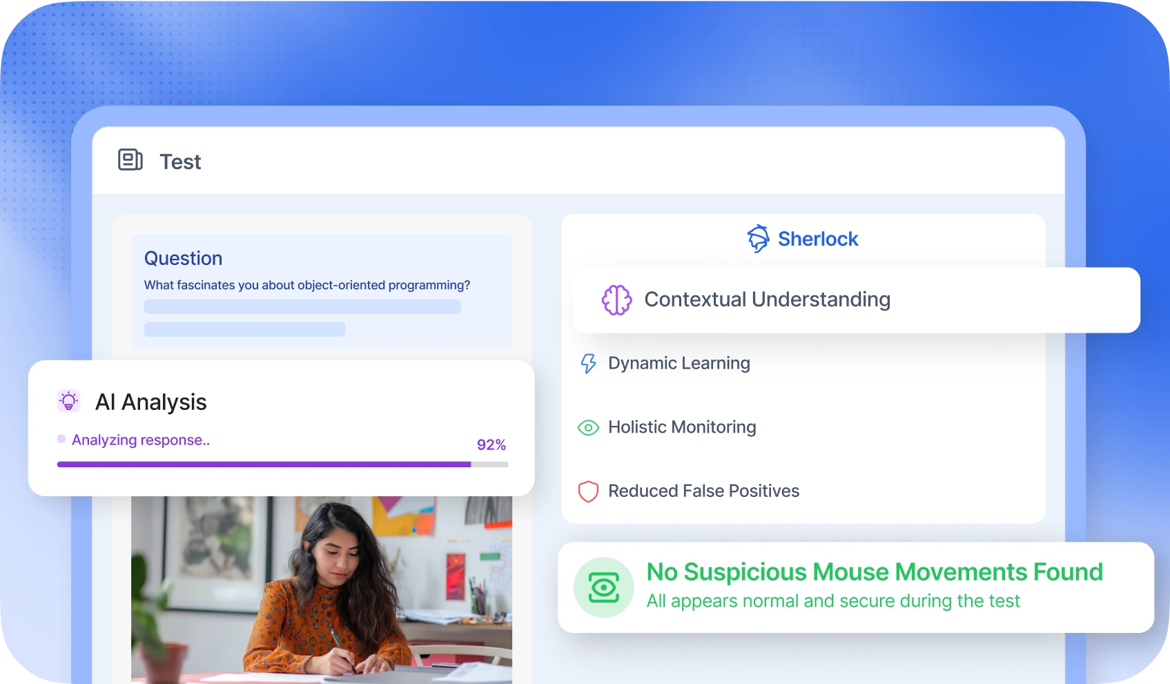Viewport: 1170px width, 684px height.
Task: Click the Question heading
Action: click(x=184, y=258)
